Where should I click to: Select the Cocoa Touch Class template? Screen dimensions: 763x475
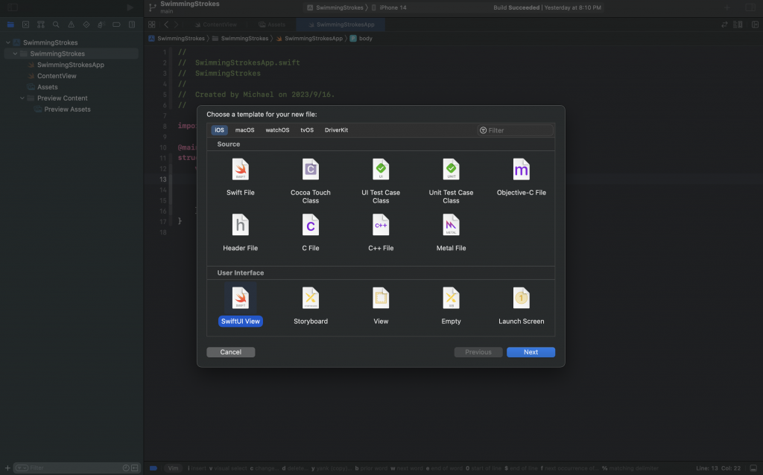(x=311, y=181)
